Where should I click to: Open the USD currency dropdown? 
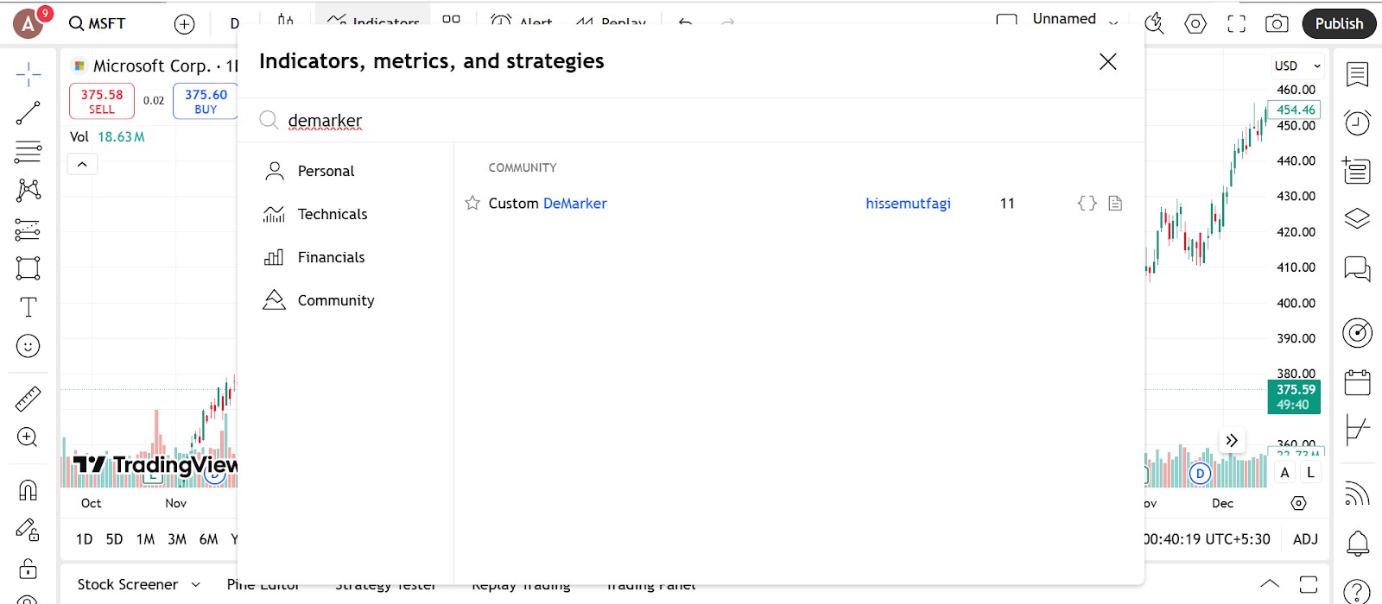1297,66
